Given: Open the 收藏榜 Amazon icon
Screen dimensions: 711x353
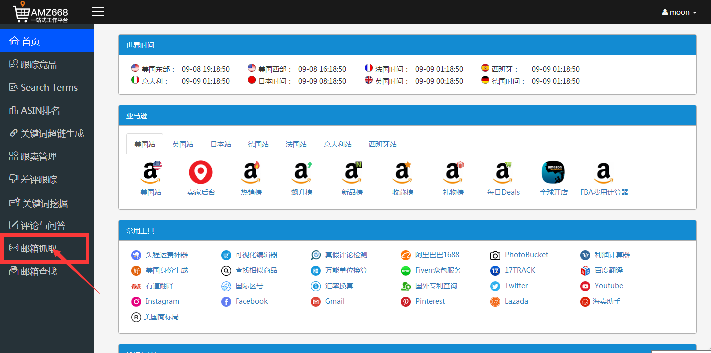Looking at the screenshot, I should (402, 172).
